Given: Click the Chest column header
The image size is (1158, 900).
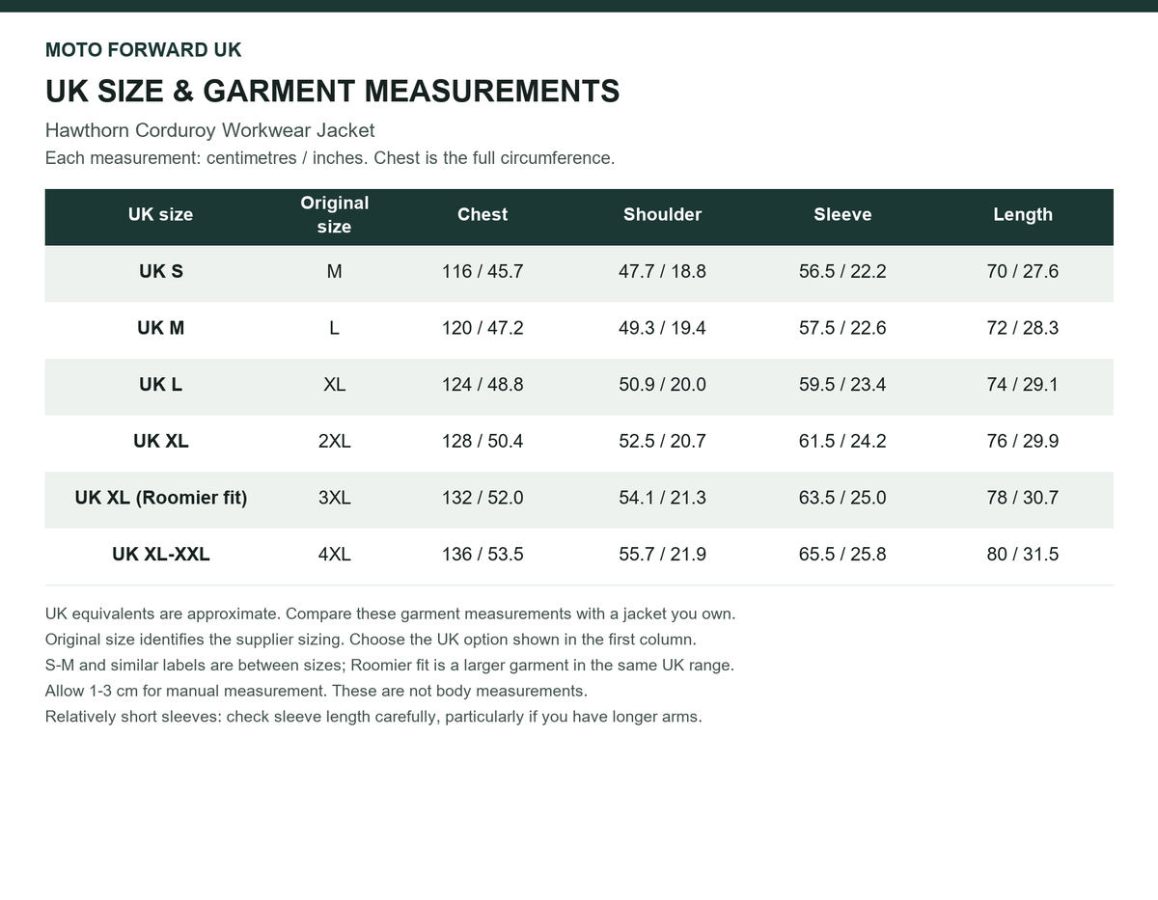Looking at the screenshot, I should 482,214.
